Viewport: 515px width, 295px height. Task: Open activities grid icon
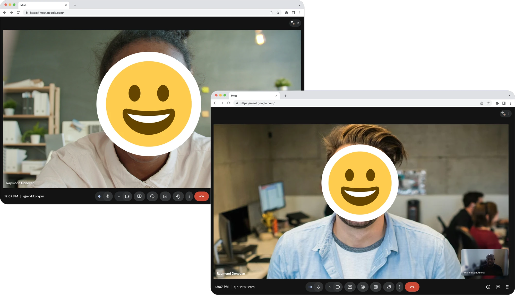coord(508,287)
